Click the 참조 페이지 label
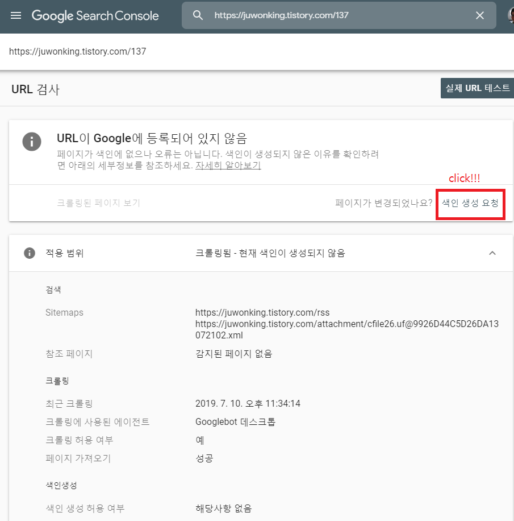This screenshot has width=514, height=521. pyautogui.click(x=69, y=354)
